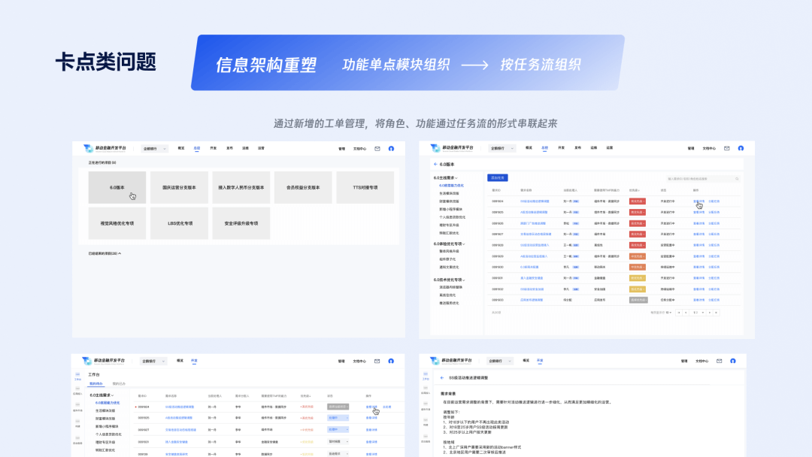Open user avatar in the project cards panel
This screenshot has width=812, height=457.
pyautogui.click(x=391, y=149)
